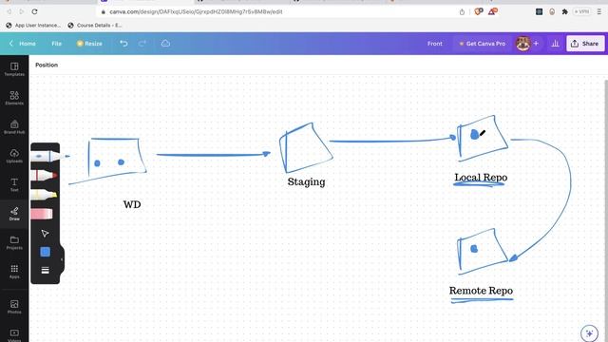Select the Draw tool in sidebar
This screenshot has height=342, width=608.
[x=14, y=214]
